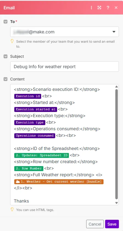The image size is (123, 231).
Task: Select the Operations consumed variable pill
Action: coord(35,136)
